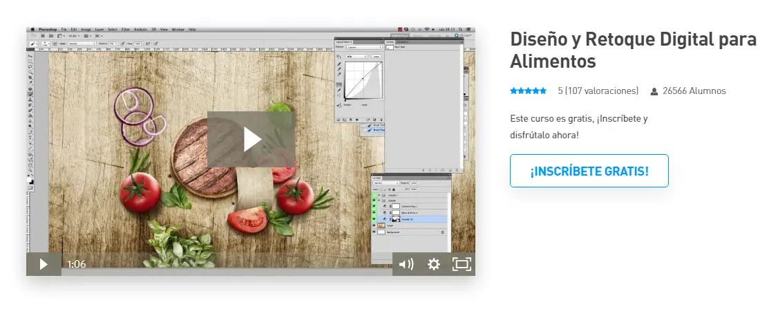Screen dimensions: 778x316
Task: Enter fullscreen video mode
Action: [x=462, y=264]
